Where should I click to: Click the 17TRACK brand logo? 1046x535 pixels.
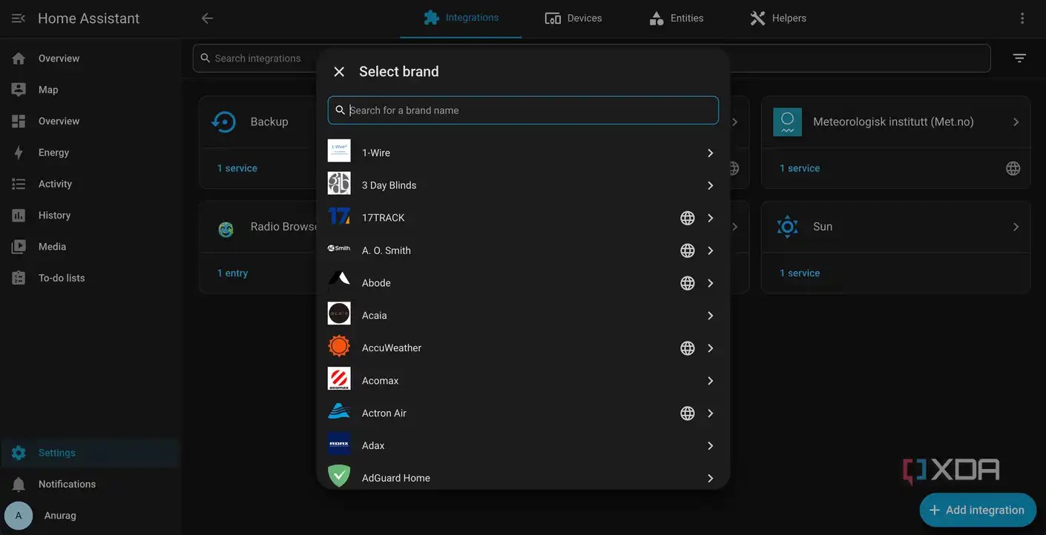point(339,216)
